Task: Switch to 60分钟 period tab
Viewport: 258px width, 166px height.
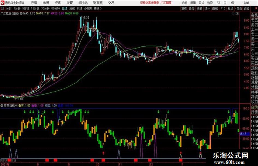Action: coord(55,8)
